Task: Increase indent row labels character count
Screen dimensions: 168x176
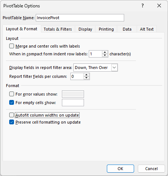Action: [105, 52]
